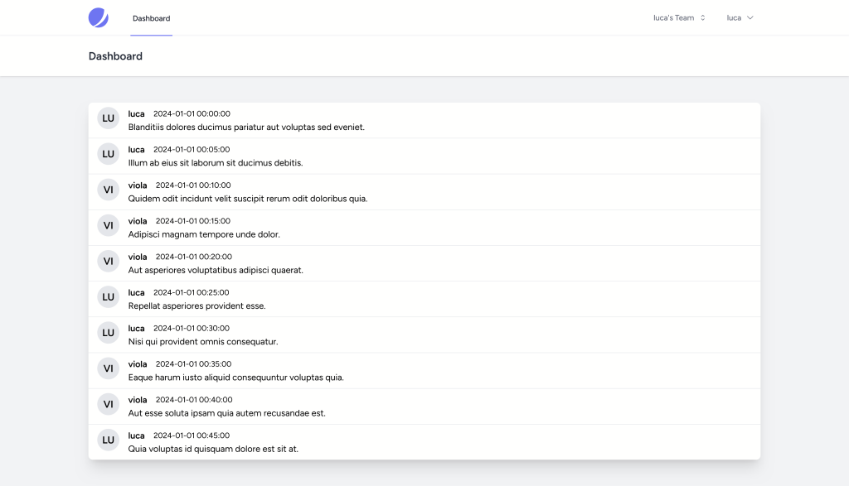Click the app logo in the navbar
The width and height of the screenshot is (849, 486).
tap(99, 17)
